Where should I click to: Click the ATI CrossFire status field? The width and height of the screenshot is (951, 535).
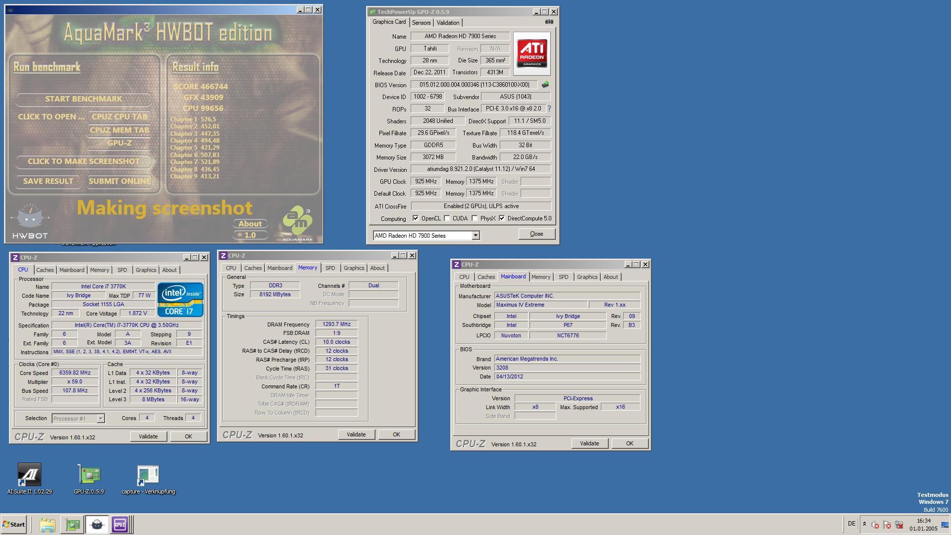[x=481, y=206]
